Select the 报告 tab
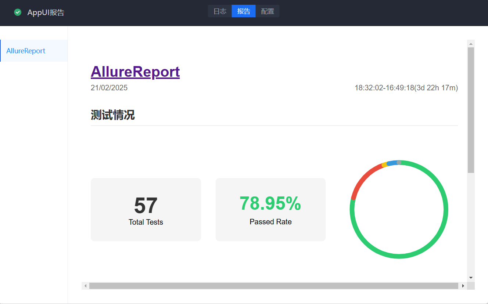The image size is (488, 304). coord(244,11)
